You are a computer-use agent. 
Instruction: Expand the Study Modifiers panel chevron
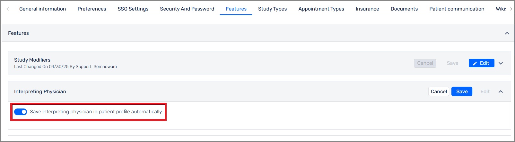point(501,63)
